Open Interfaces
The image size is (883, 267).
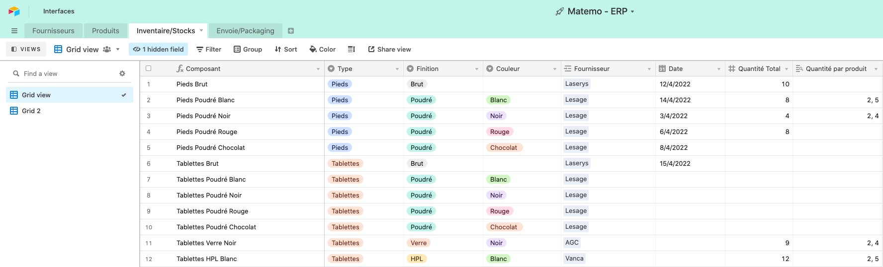coord(59,11)
